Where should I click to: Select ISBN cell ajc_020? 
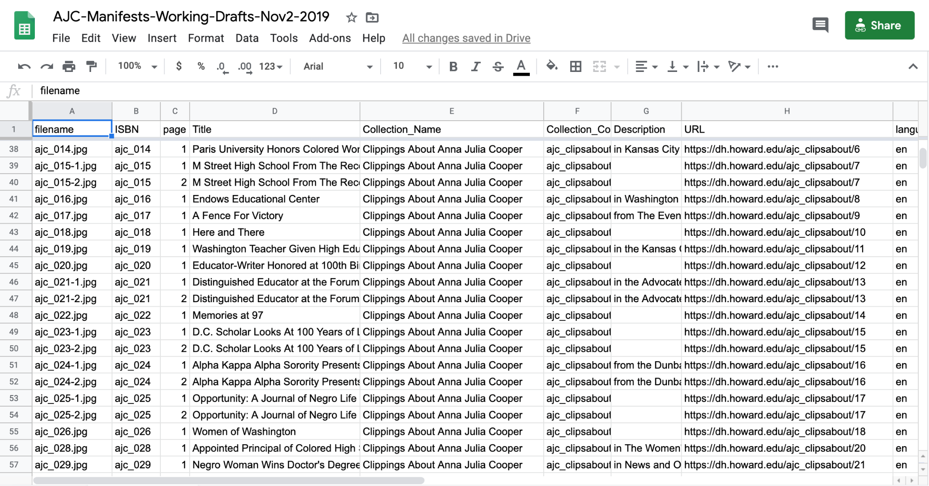(x=136, y=266)
